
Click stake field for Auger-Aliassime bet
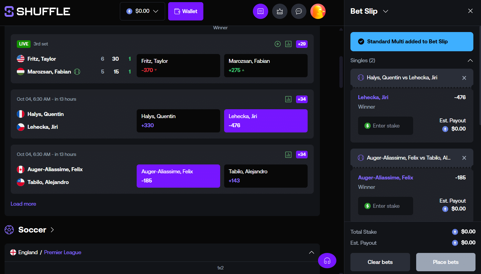click(386, 206)
